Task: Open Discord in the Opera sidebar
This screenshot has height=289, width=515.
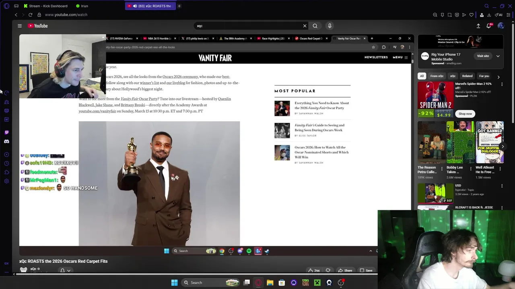Action: (x=6, y=141)
